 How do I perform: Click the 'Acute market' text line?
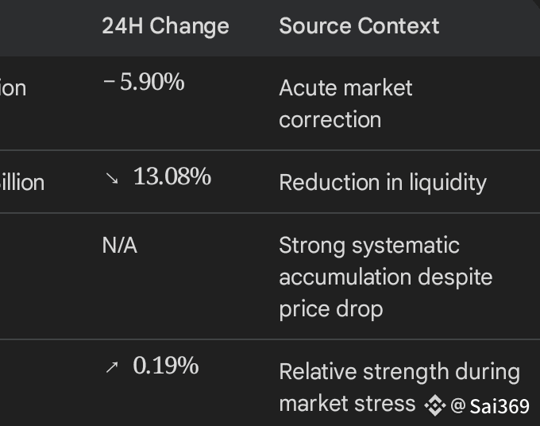(x=345, y=87)
